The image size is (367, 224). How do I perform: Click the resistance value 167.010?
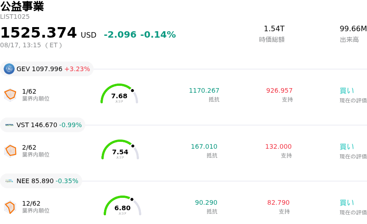click(x=204, y=146)
